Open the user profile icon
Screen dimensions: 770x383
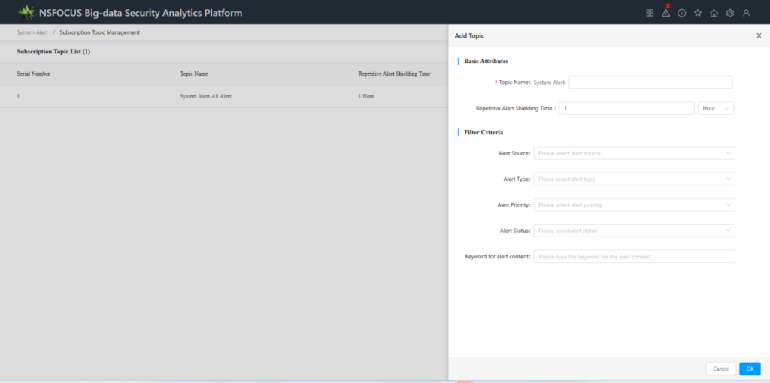(x=746, y=13)
